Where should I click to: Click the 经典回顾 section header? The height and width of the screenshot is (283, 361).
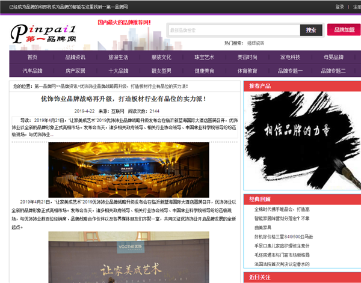pyautogui.click(x=302, y=199)
